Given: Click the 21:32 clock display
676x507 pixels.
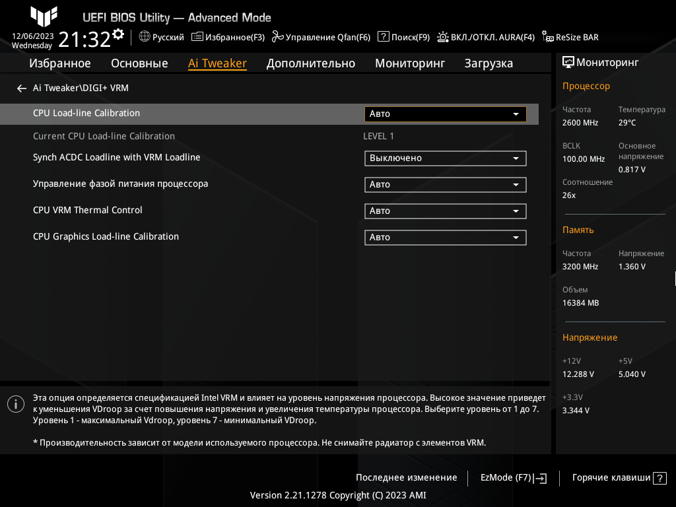Looking at the screenshot, I should pyautogui.click(x=84, y=40).
